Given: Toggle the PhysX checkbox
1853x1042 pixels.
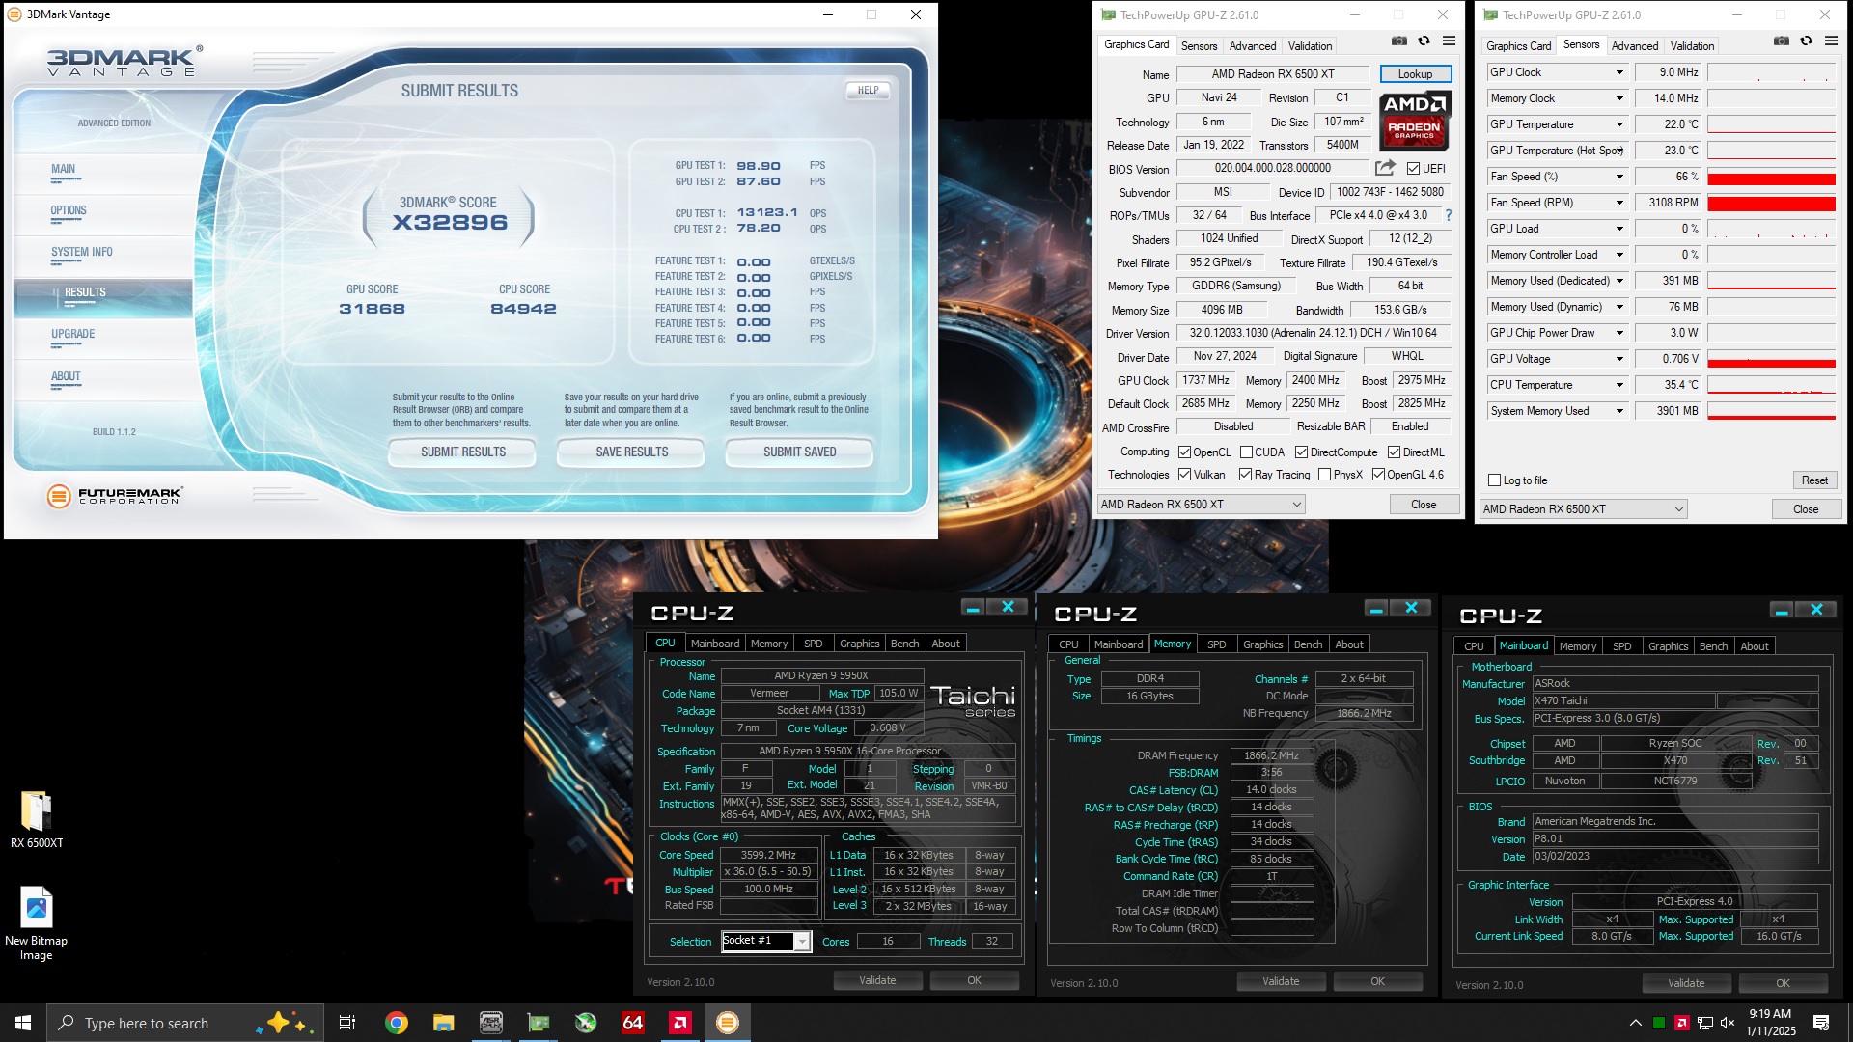Looking at the screenshot, I should [1324, 475].
